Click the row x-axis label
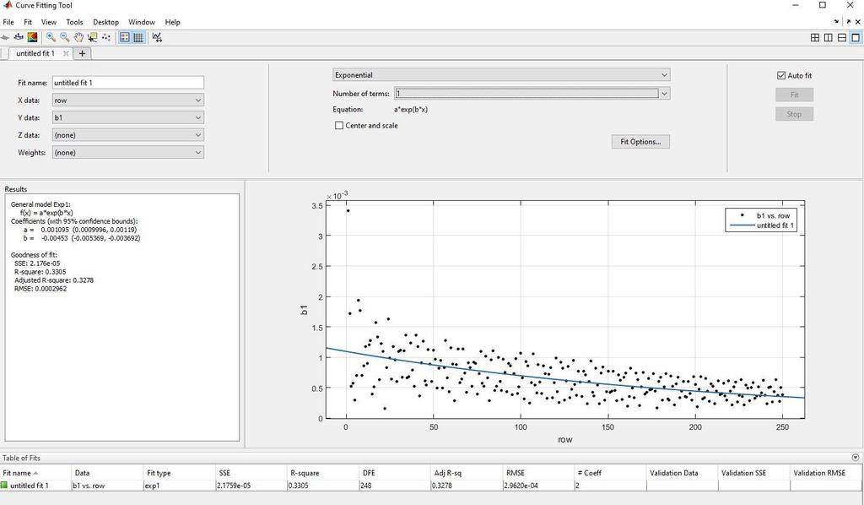 (564, 439)
